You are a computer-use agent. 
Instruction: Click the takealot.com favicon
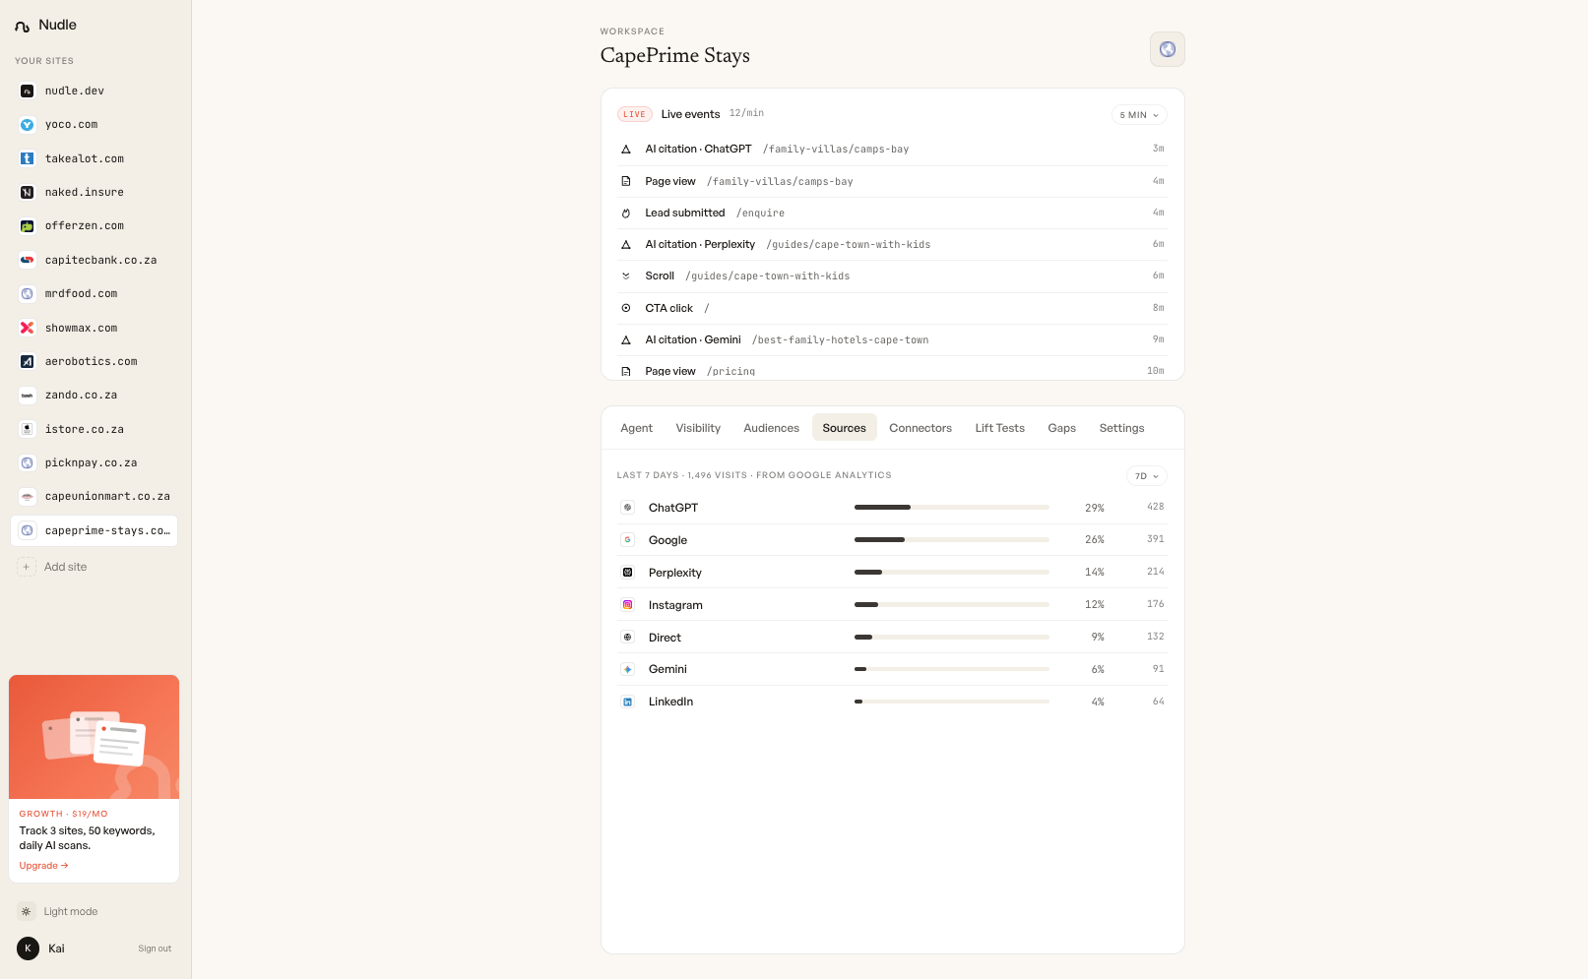click(28, 158)
